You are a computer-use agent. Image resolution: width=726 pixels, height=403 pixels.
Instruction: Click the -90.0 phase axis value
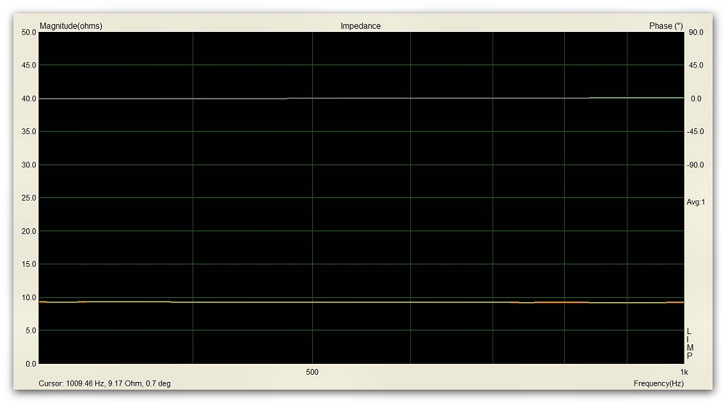click(695, 165)
